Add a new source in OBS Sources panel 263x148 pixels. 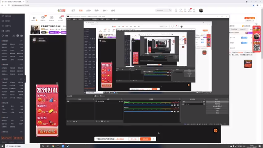click(97, 121)
